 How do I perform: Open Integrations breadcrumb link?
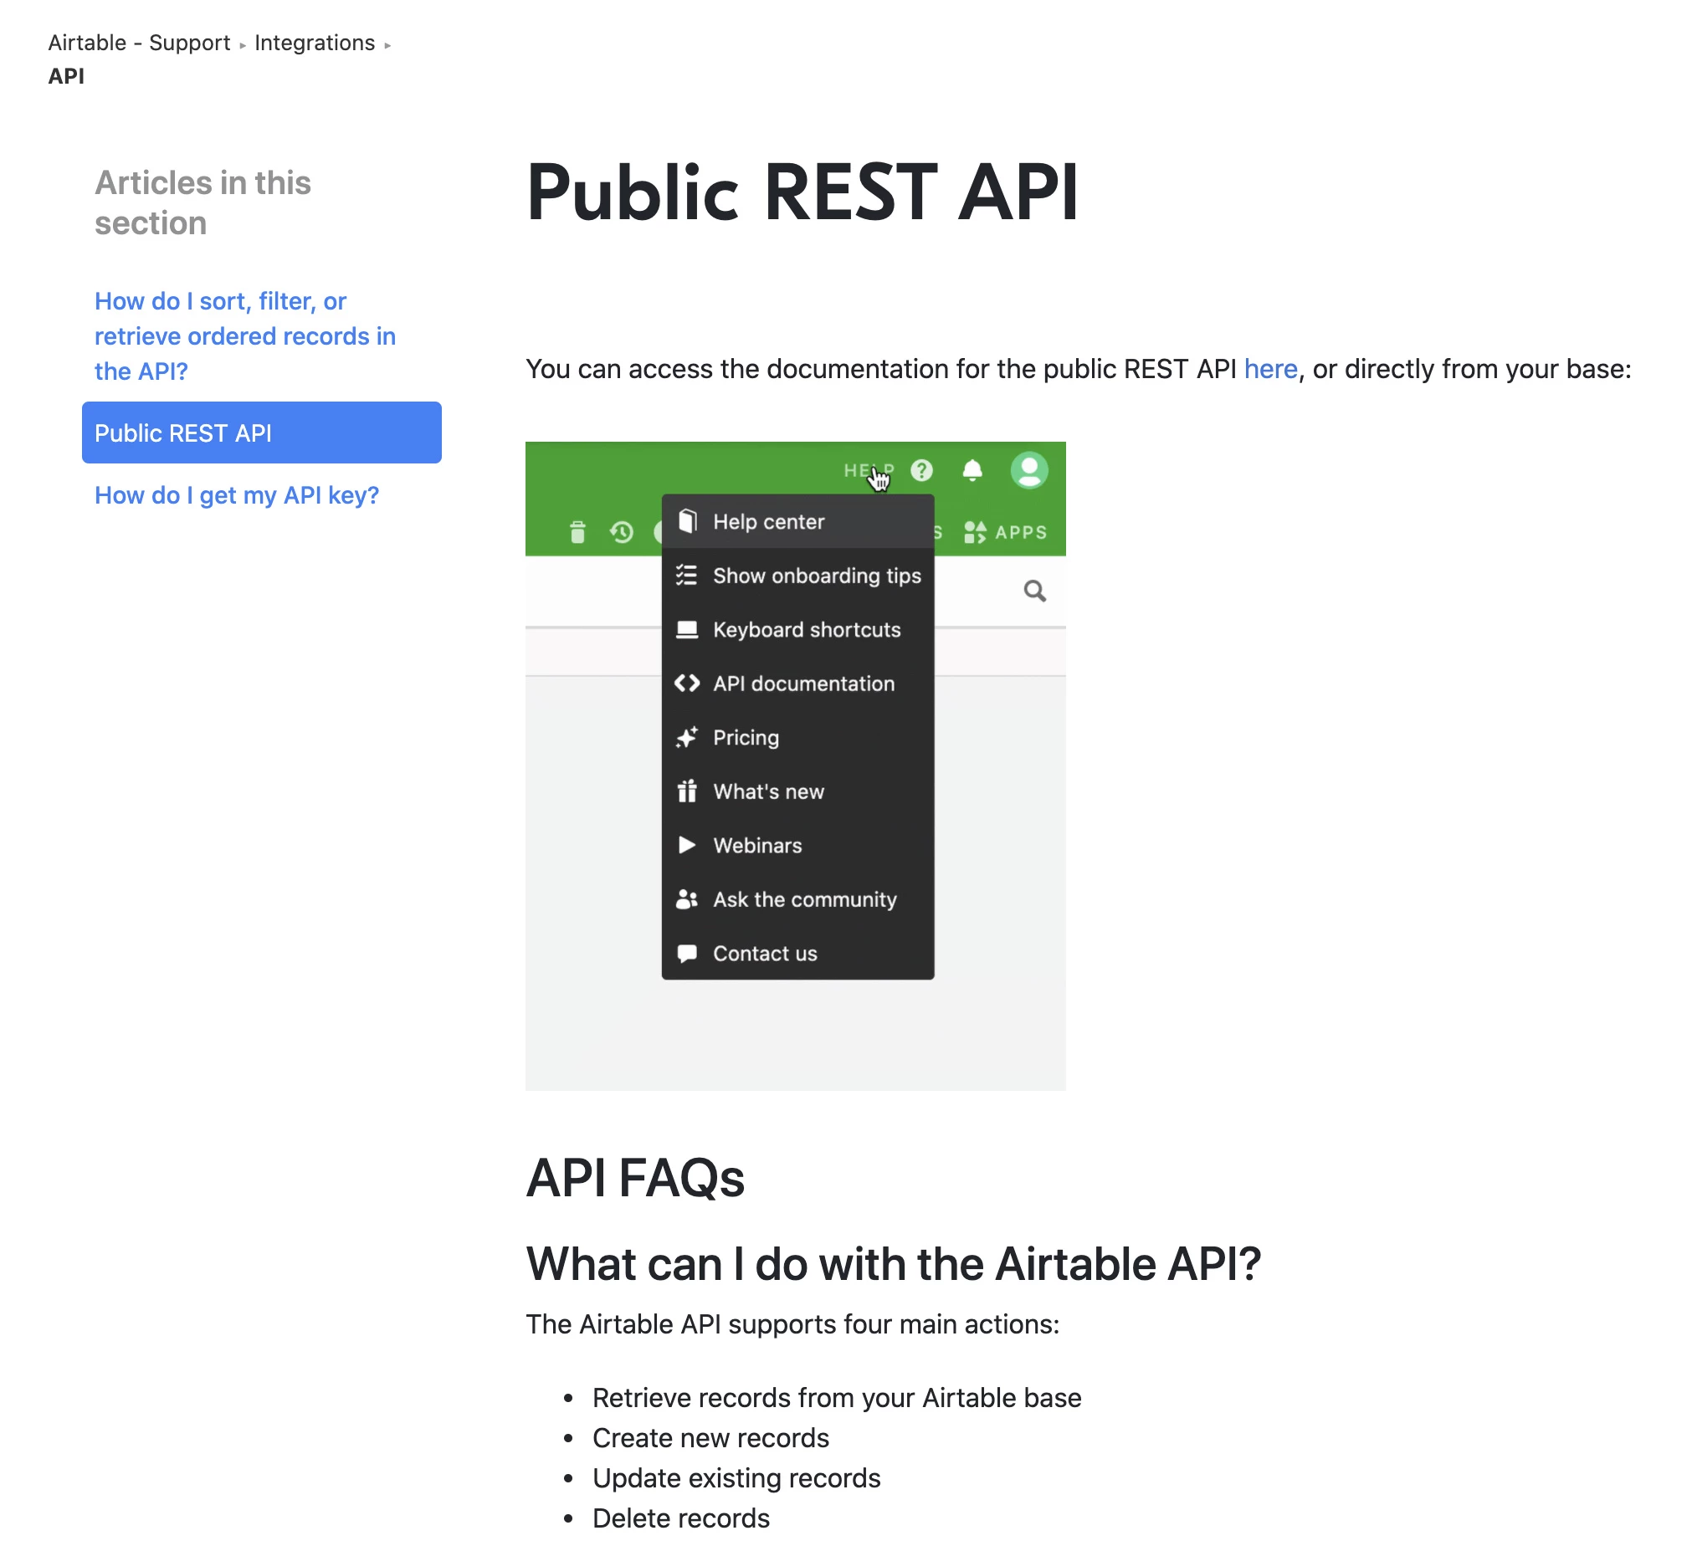click(x=315, y=43)
